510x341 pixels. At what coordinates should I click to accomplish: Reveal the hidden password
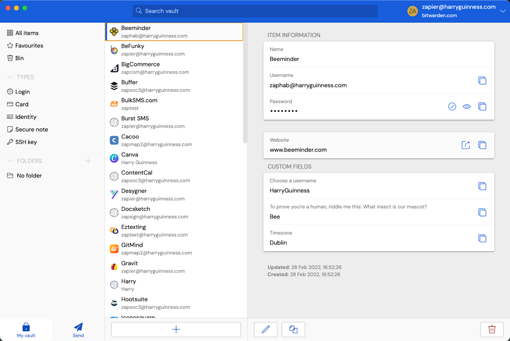(467, 107)
